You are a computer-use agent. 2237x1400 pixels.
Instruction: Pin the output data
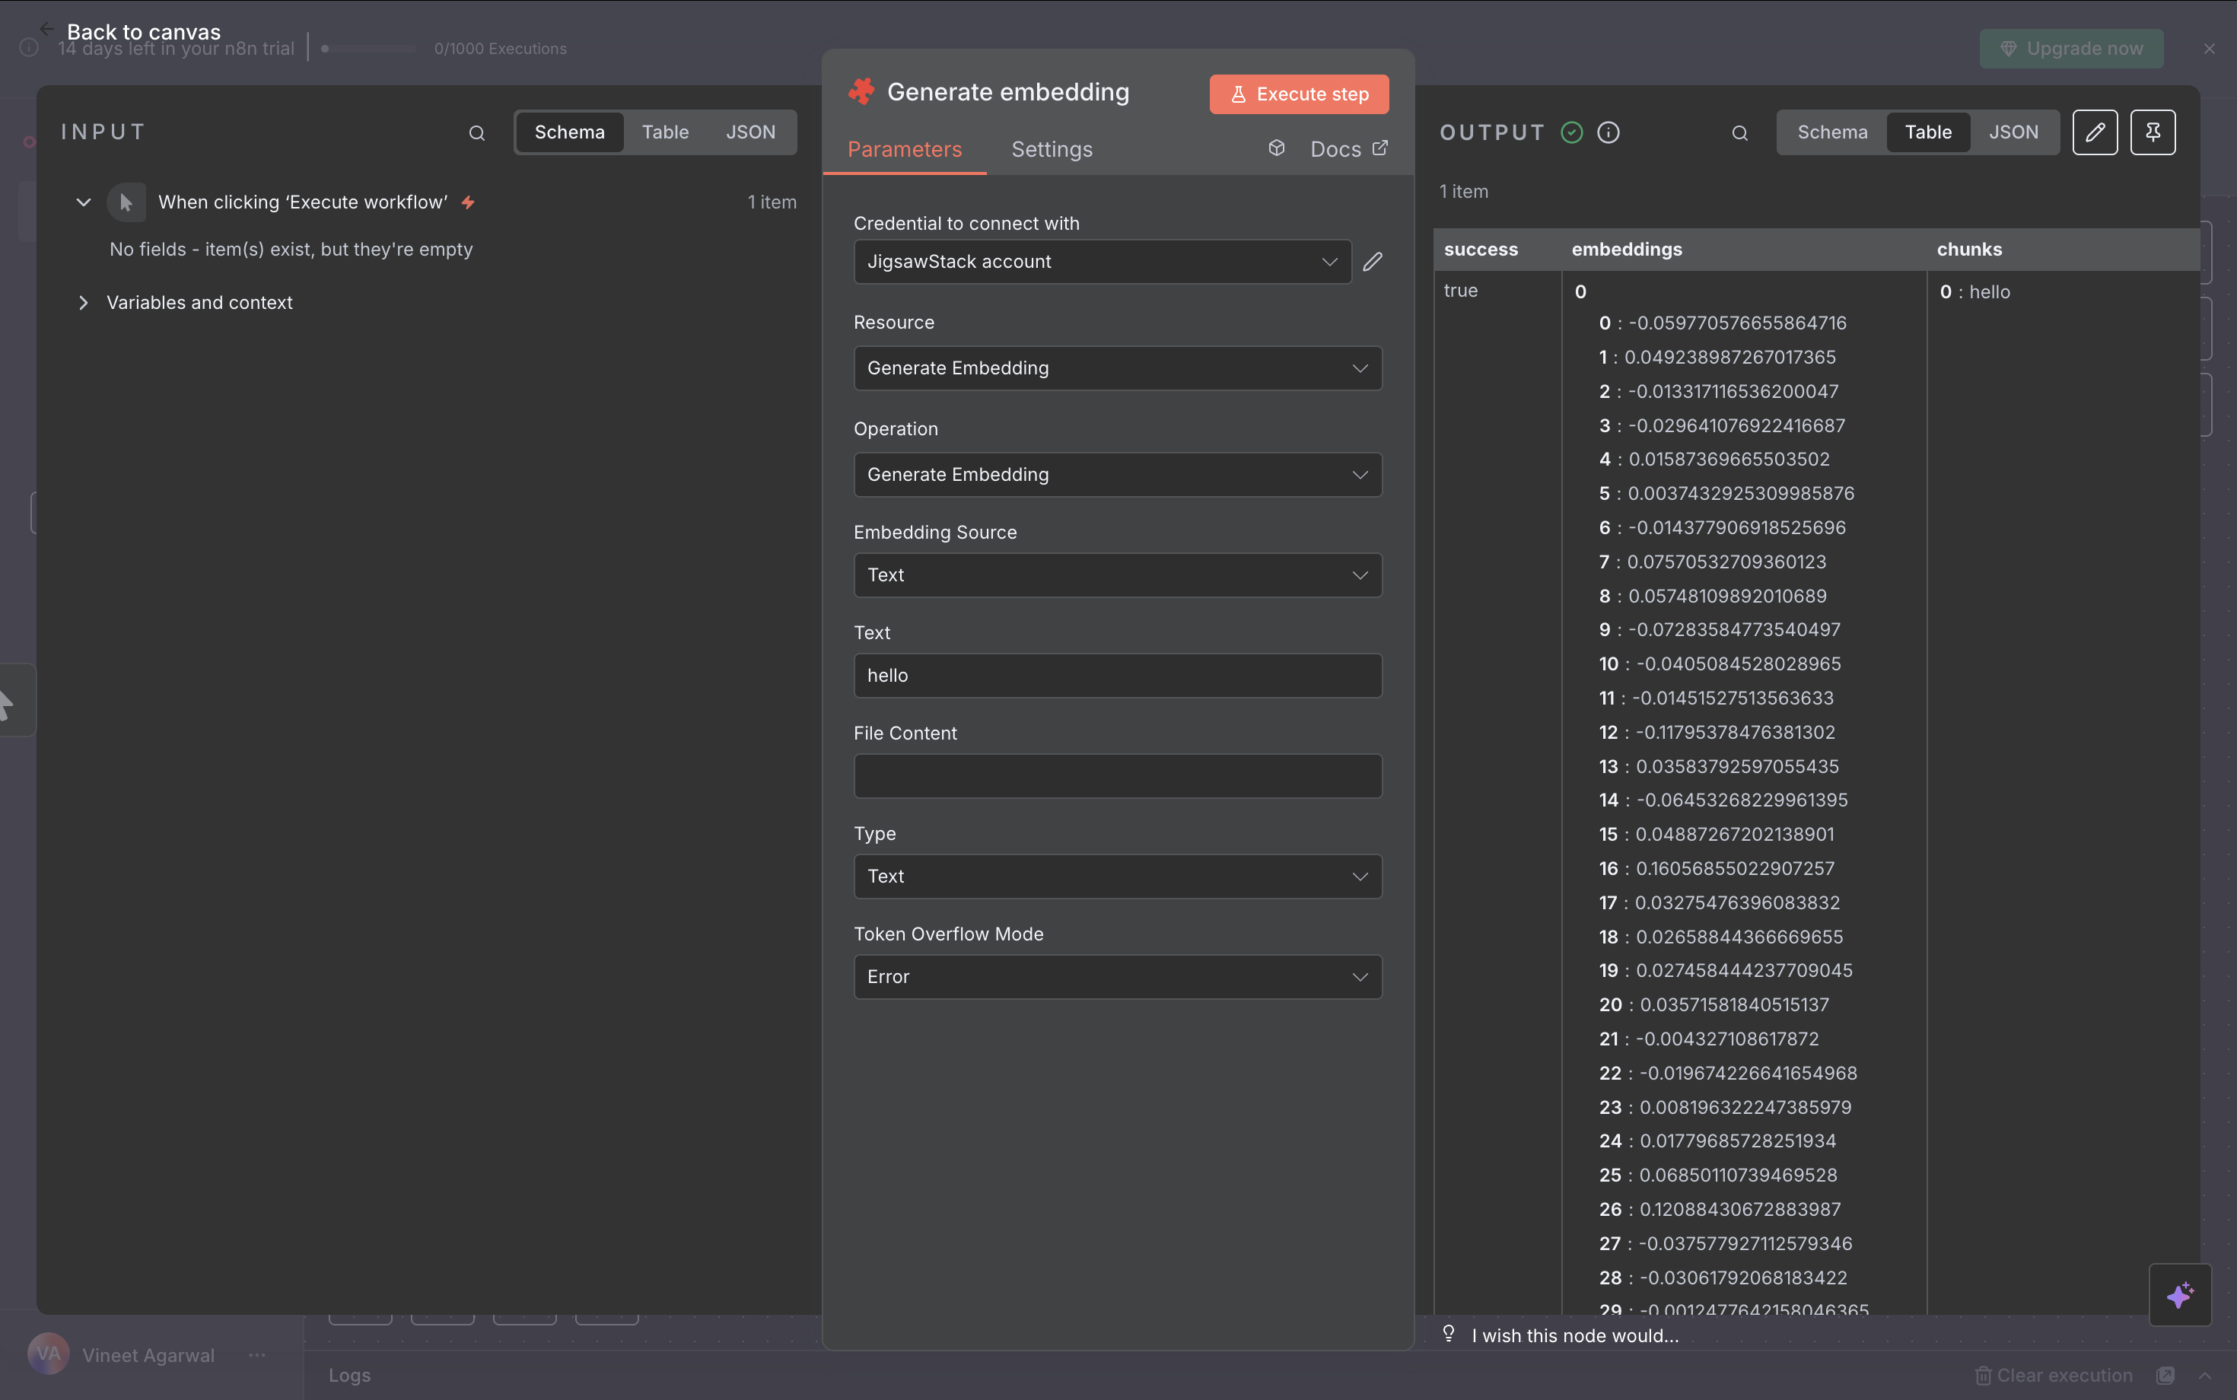[2152, 132]
